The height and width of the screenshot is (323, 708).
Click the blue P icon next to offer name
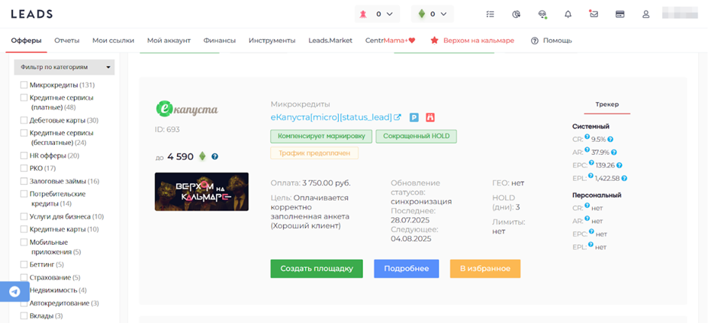[414, 118]
